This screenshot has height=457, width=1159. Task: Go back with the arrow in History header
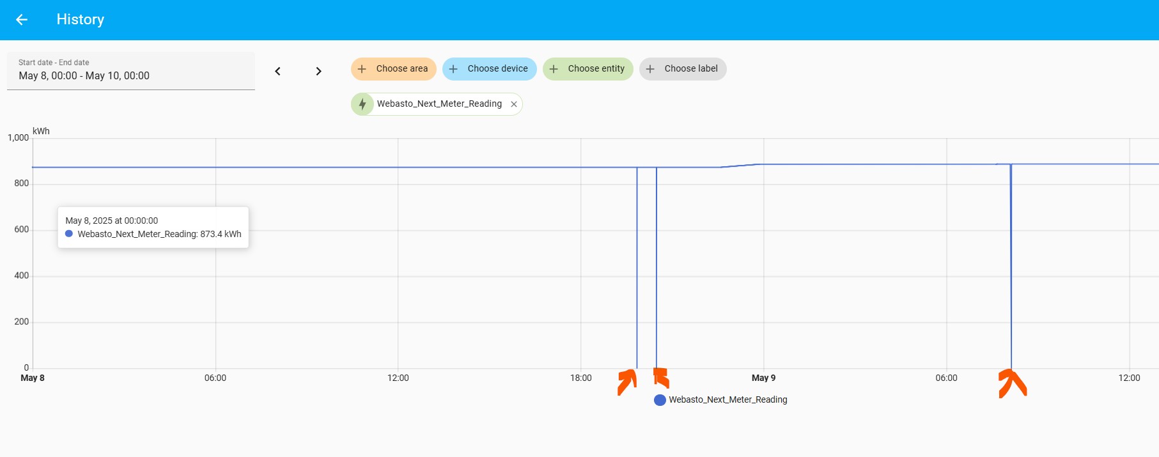pos(22,20)
